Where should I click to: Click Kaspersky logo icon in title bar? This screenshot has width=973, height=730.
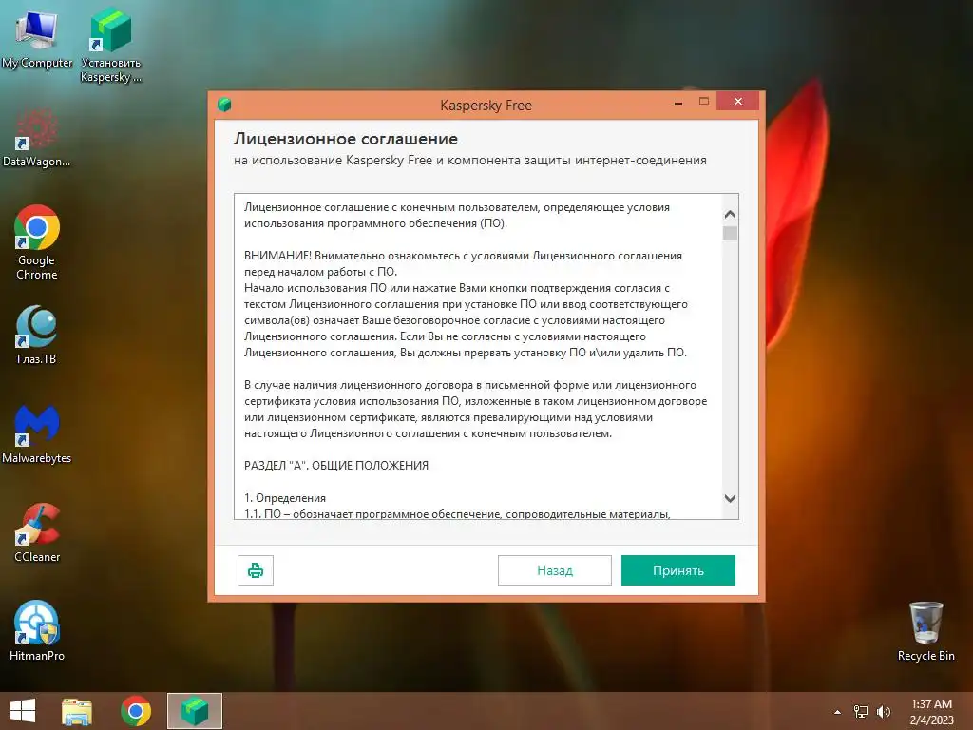[224, 105]
